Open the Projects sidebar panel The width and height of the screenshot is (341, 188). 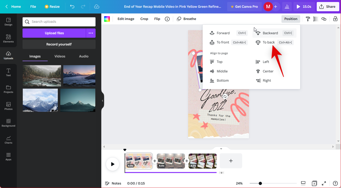pos(8,89)
